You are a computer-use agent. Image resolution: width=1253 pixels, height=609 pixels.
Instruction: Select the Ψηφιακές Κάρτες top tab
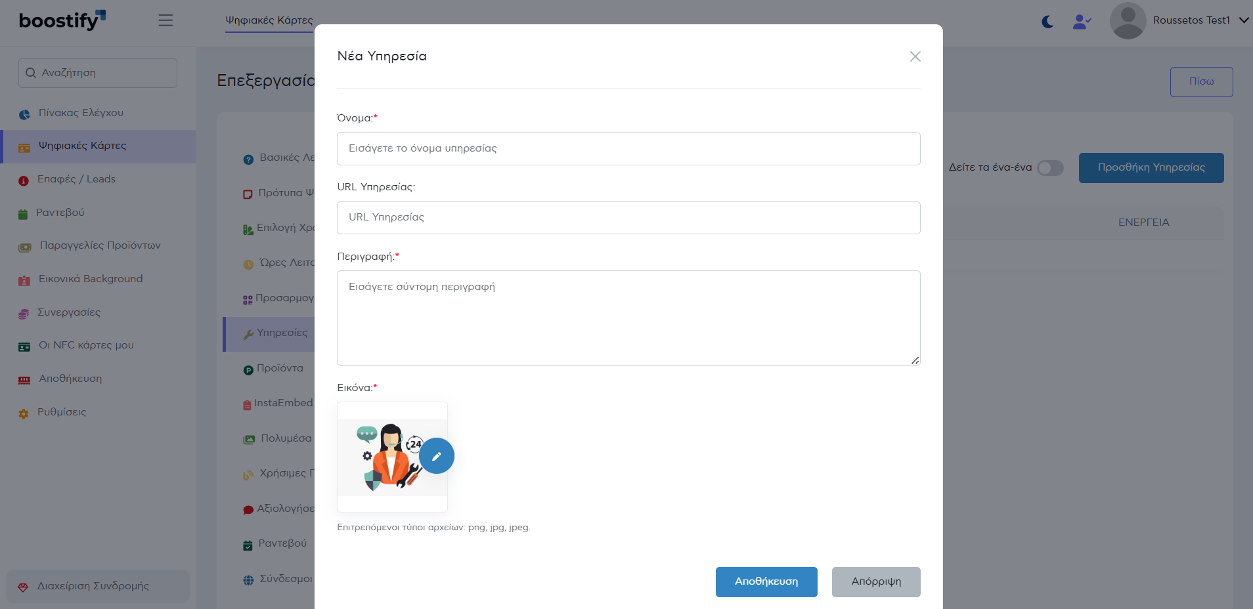click(269, 20)
